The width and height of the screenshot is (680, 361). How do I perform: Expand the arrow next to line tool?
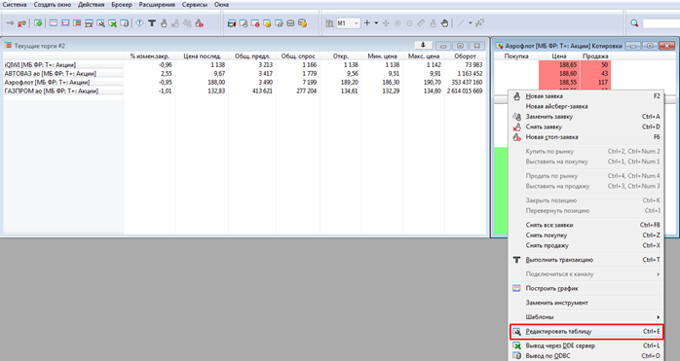click(x=471, y=23)
